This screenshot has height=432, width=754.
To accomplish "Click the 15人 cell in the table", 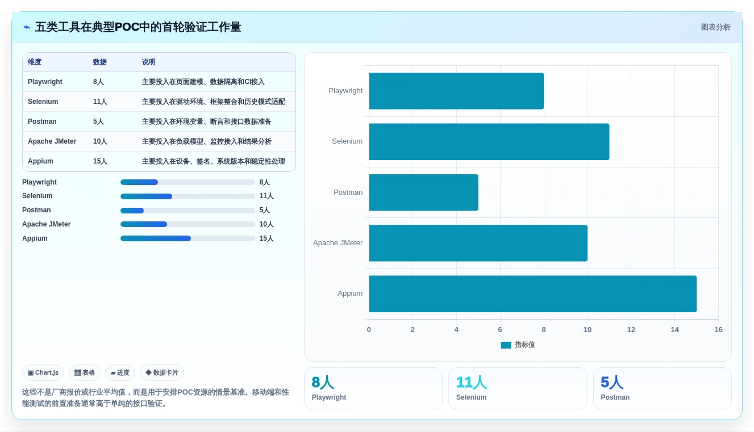I will (x=100, y=161).
